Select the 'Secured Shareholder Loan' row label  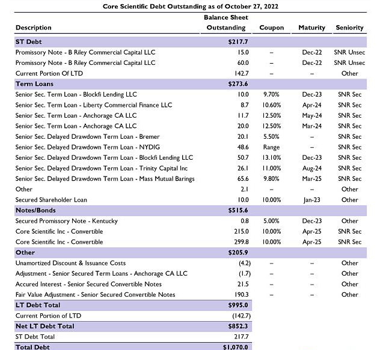[51, 200]
